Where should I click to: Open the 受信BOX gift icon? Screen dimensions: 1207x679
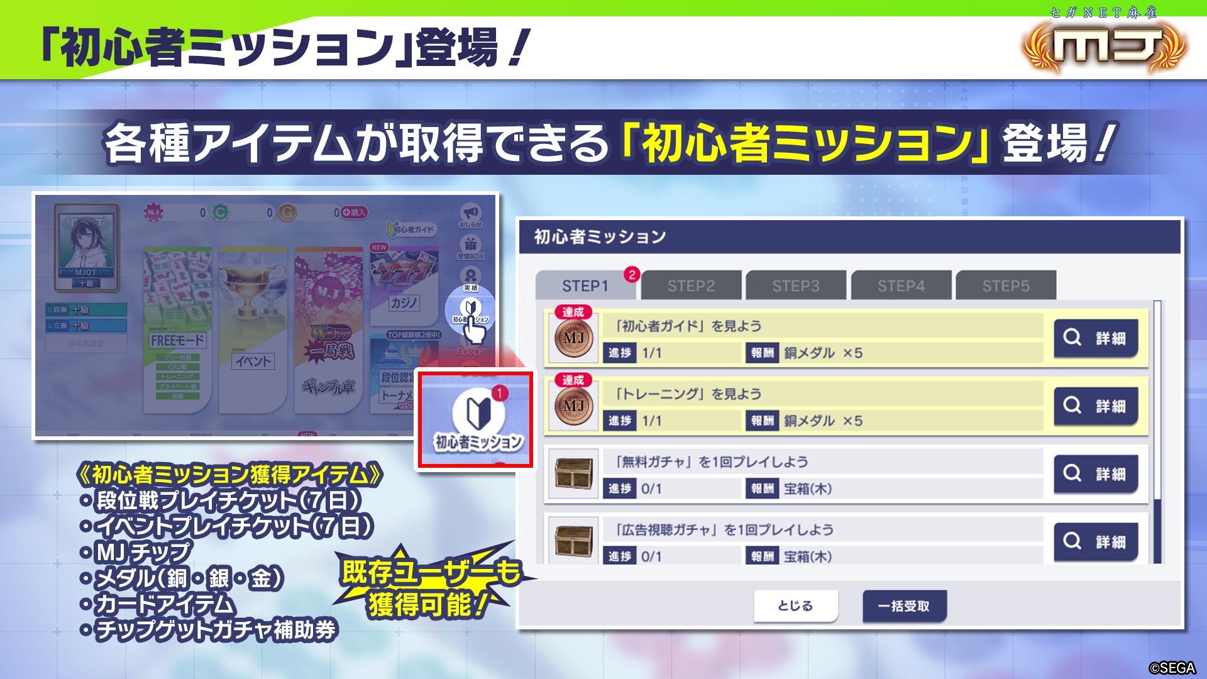470,247
